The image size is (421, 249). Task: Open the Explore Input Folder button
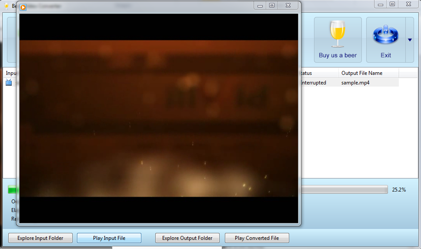tap(40, 238)
